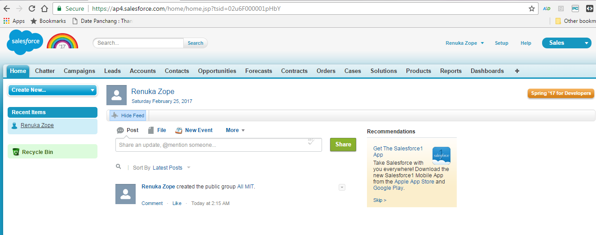Open the Contracts tab

[x=294, y=71]
